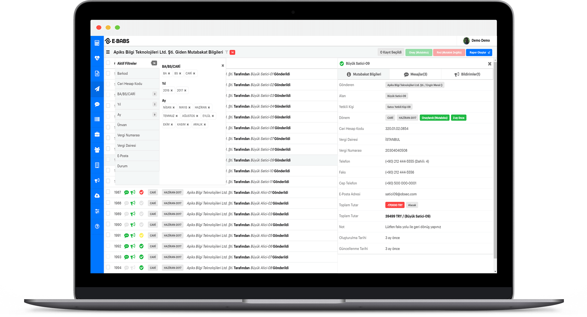587x317 pixels.
Task: Click the red status icon in row 1987
Action: click(141, 192)
